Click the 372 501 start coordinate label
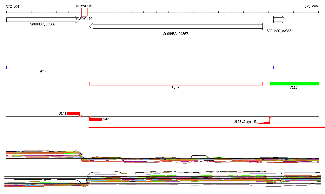 coord(13,6)
